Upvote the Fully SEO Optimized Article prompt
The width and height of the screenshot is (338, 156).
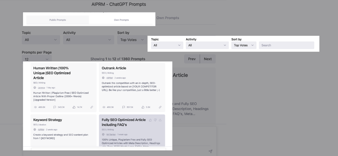click(150, 120)
